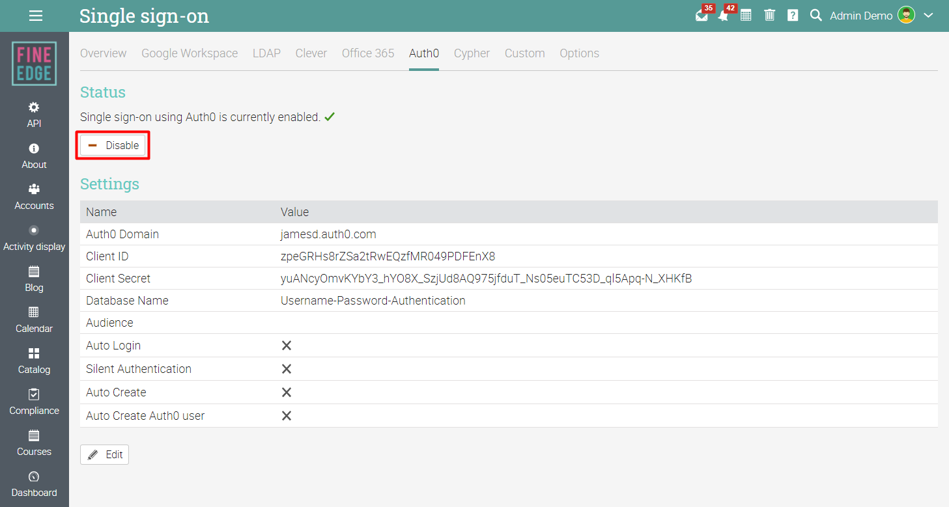Open Blog in the sidebar
Screen dimensions: 949x507
(x=34, y=279)
